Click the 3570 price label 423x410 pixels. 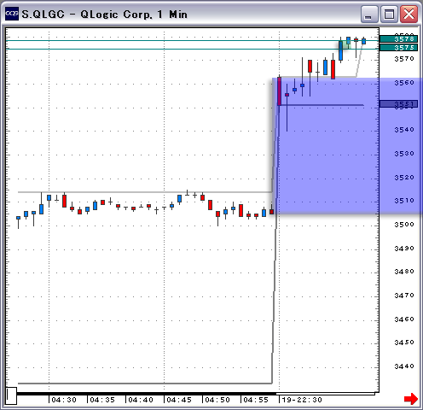[404, 59]
